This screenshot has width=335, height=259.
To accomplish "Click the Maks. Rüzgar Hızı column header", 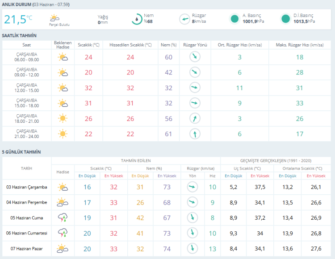I will click(x=300, y=45).
